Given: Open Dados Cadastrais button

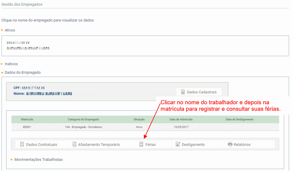Looking at the screenshot, I should click(x=199, y=92).
